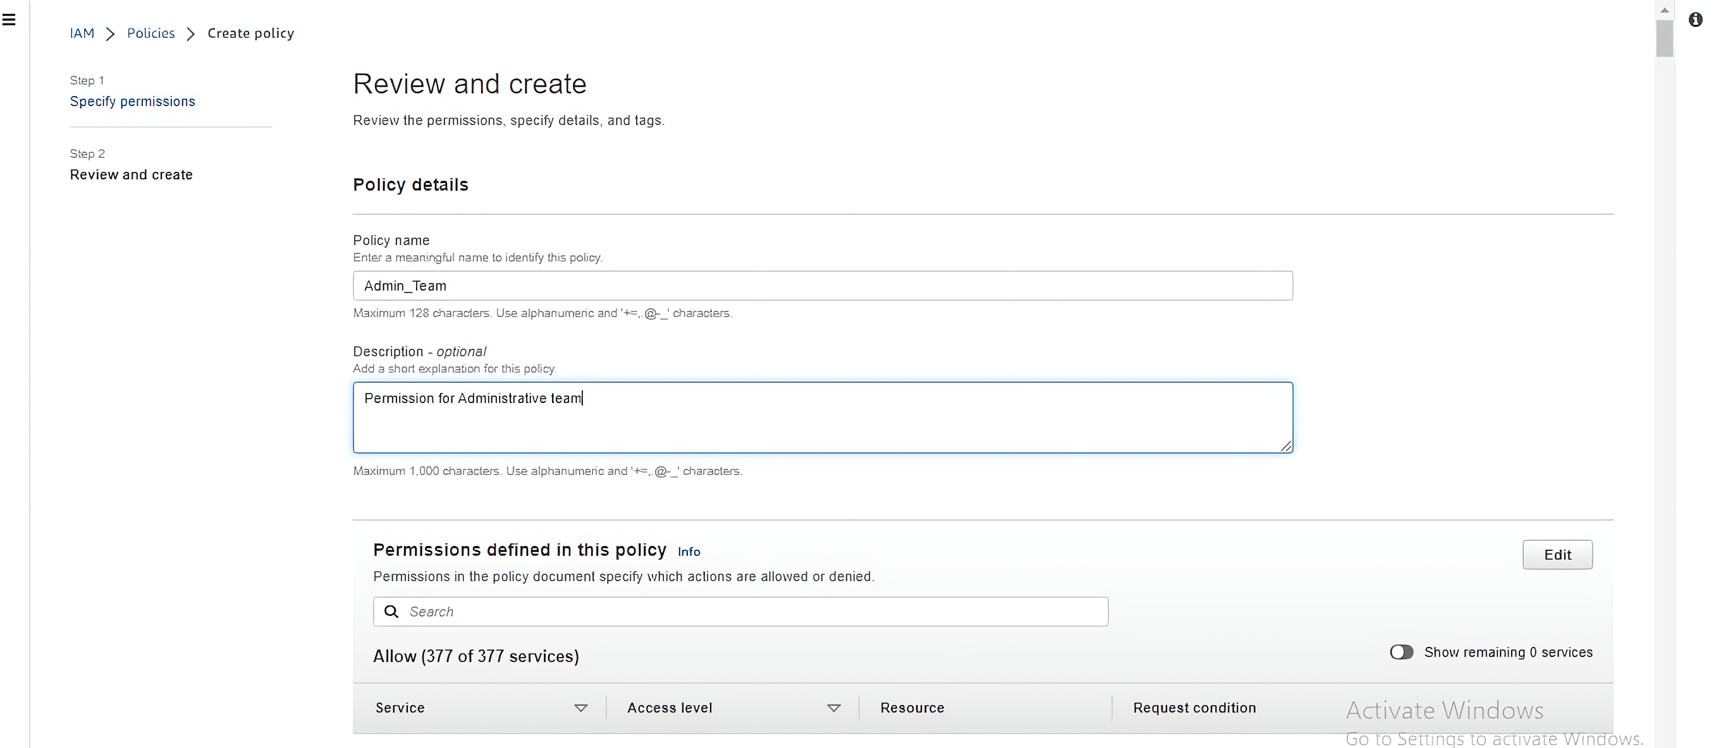Click the Request condition column header
The height and width of the screenshot is (748, 1716).
tap(1194, 708)
